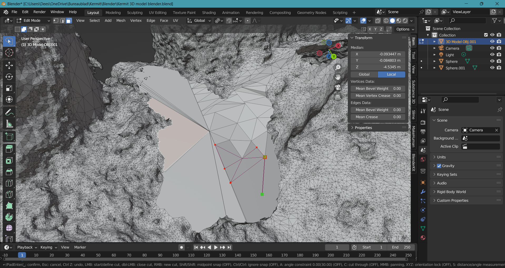Image resolution: width=505 pixels, height=268 pixels.
Task: Select the Extrude Region tool
Action: (x=9, y=149)
